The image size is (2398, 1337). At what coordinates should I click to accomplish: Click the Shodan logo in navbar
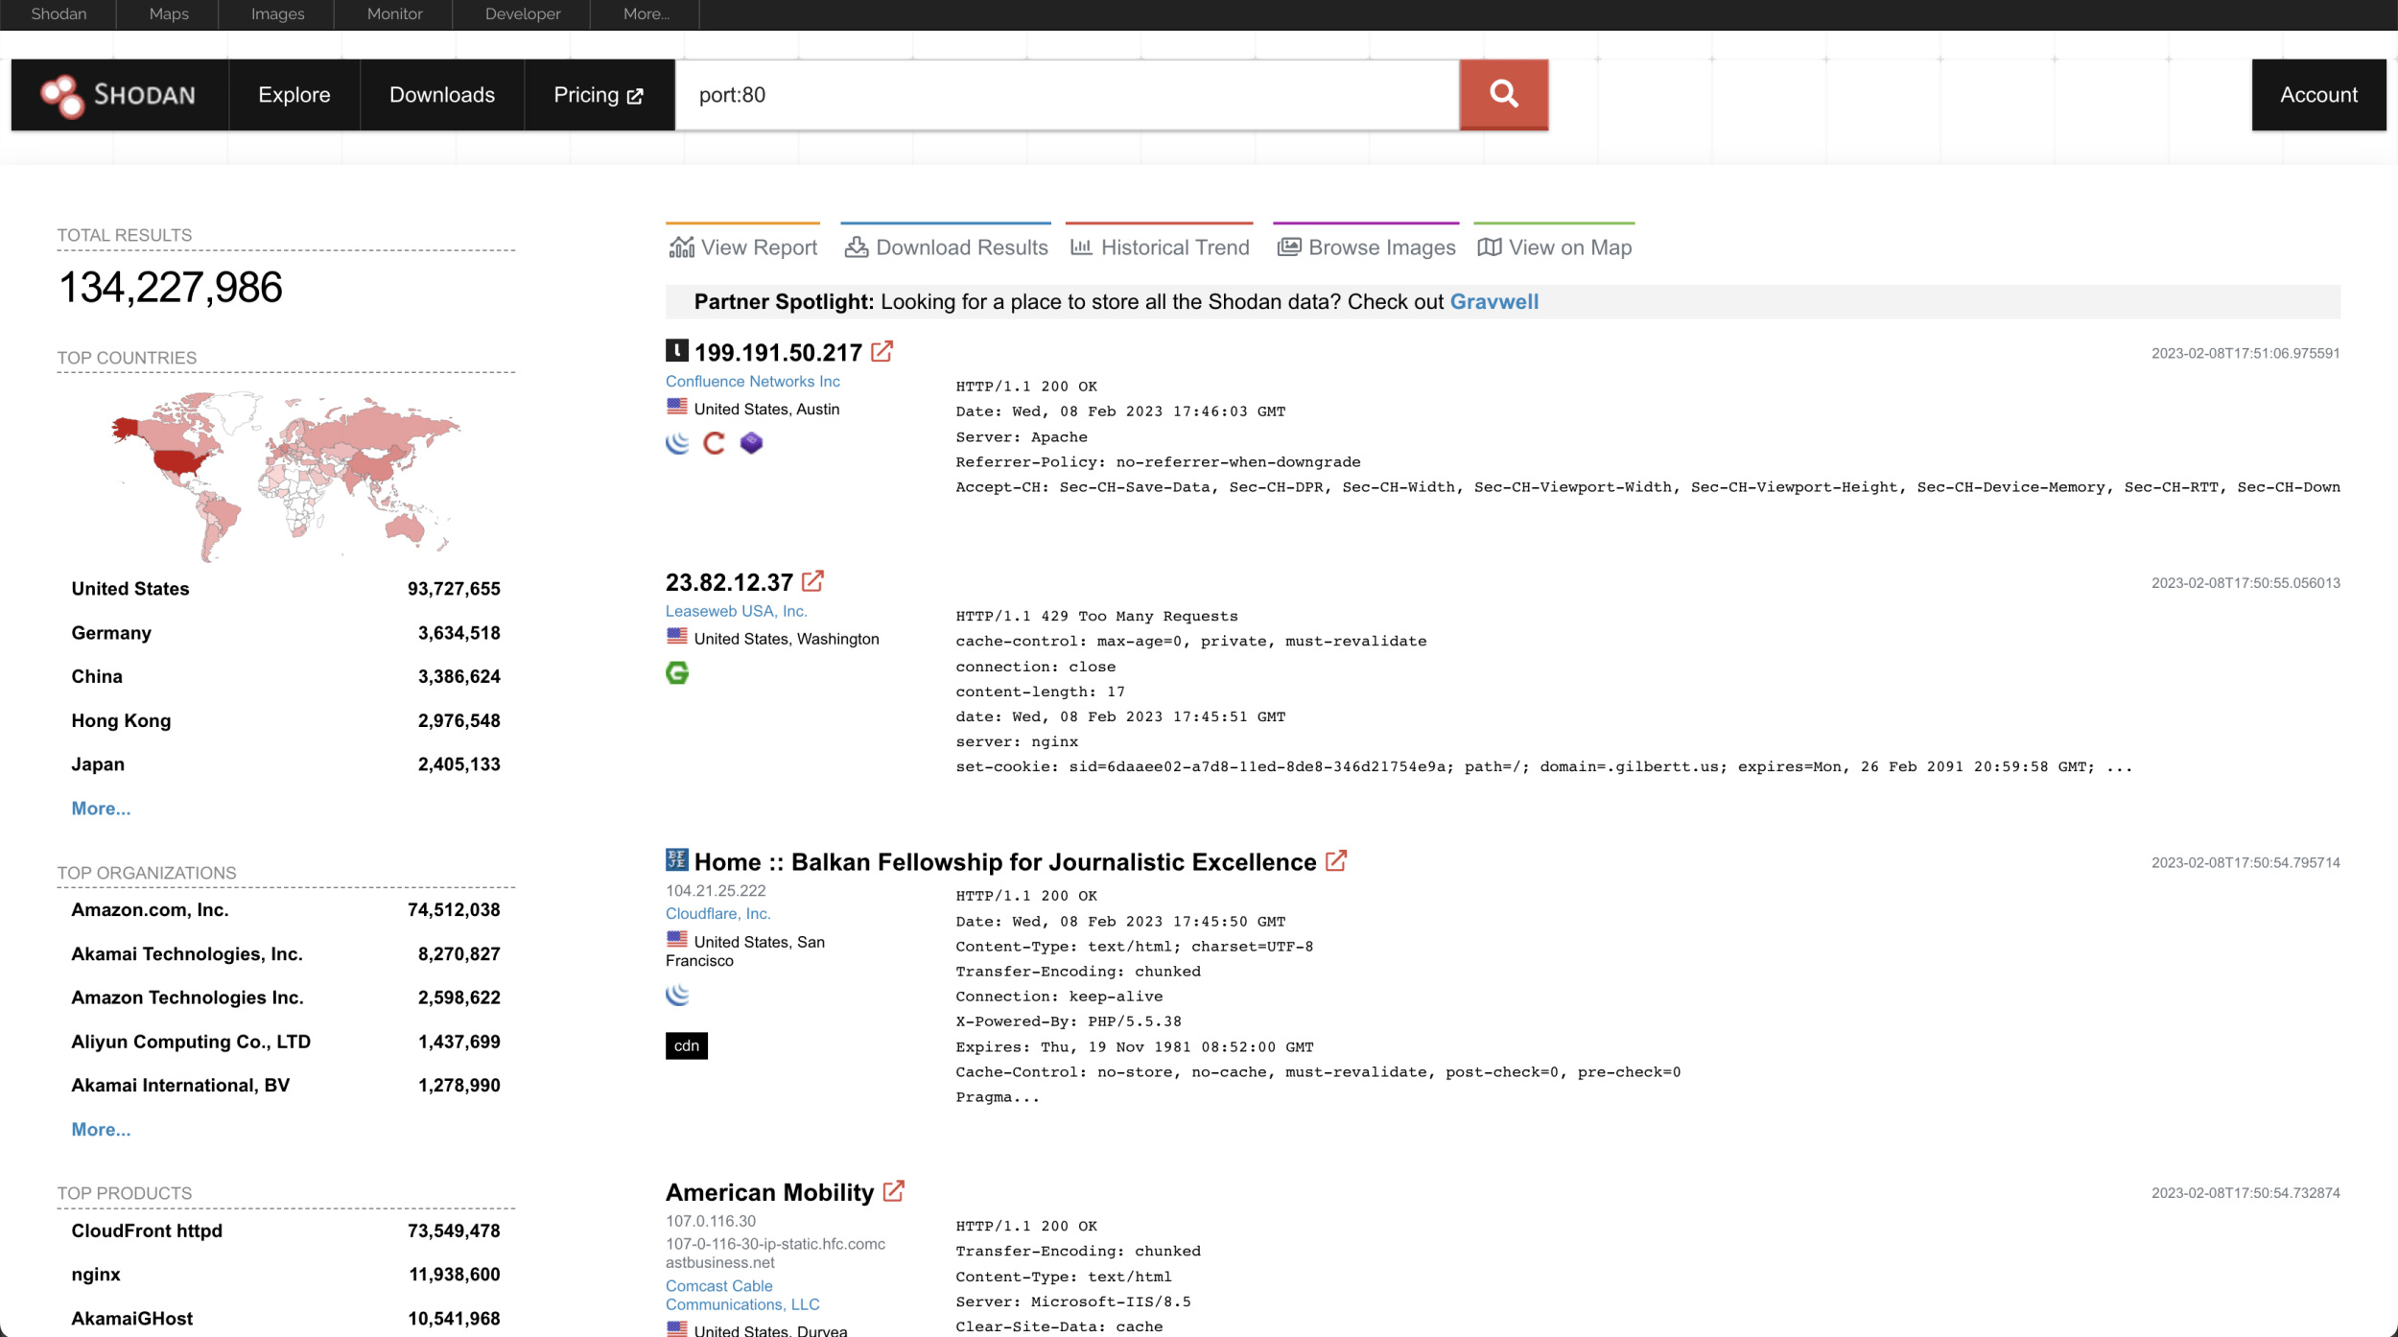tap(119, 95)
